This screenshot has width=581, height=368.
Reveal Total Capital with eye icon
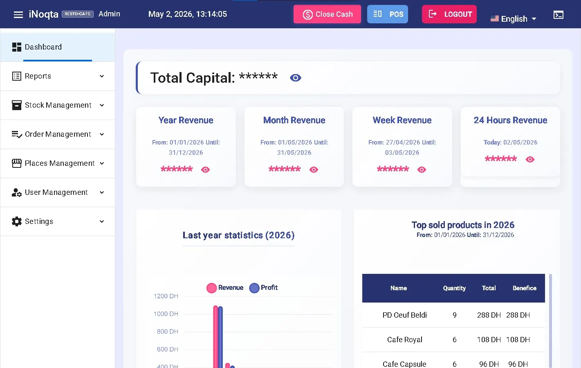click(x=296, y=78)
